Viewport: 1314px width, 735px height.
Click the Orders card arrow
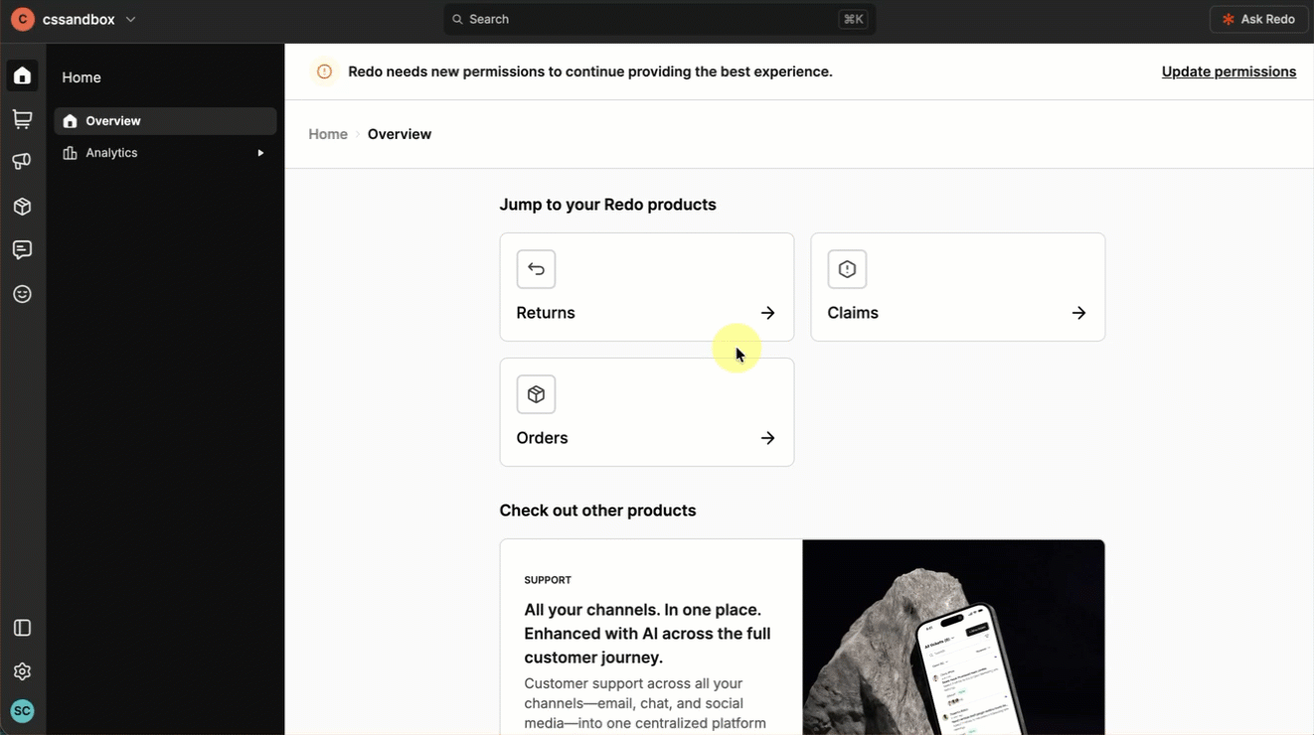coord(767,438)
